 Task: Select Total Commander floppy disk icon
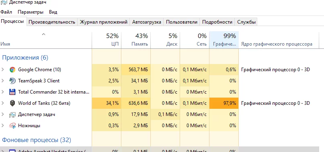tap(12, 92)
